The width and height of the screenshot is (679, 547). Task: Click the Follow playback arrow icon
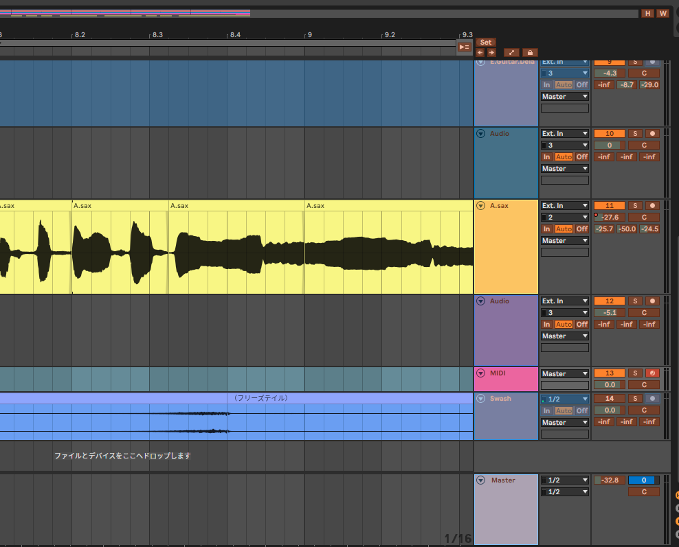click(x=465, y=47)
